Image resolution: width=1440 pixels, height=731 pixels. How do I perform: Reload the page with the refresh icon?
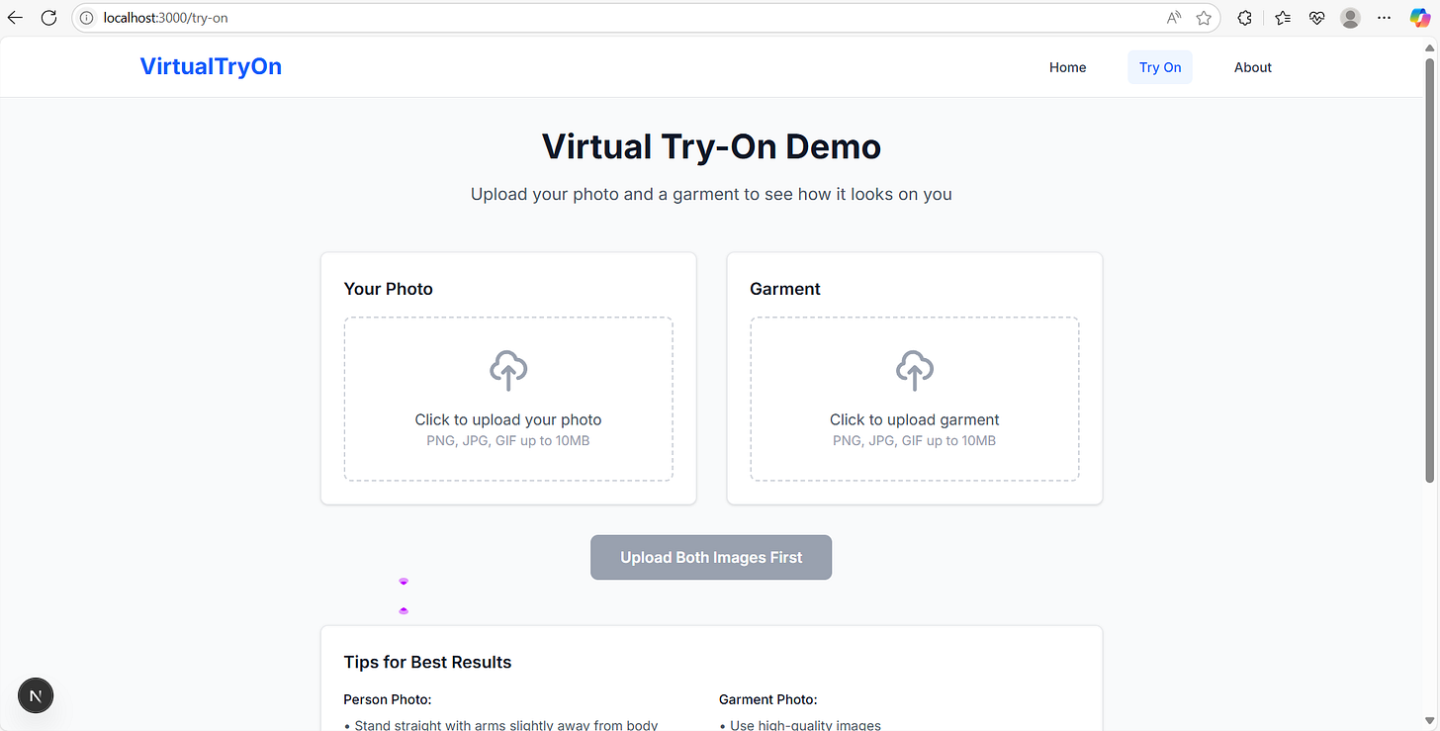tap(48, 18)
